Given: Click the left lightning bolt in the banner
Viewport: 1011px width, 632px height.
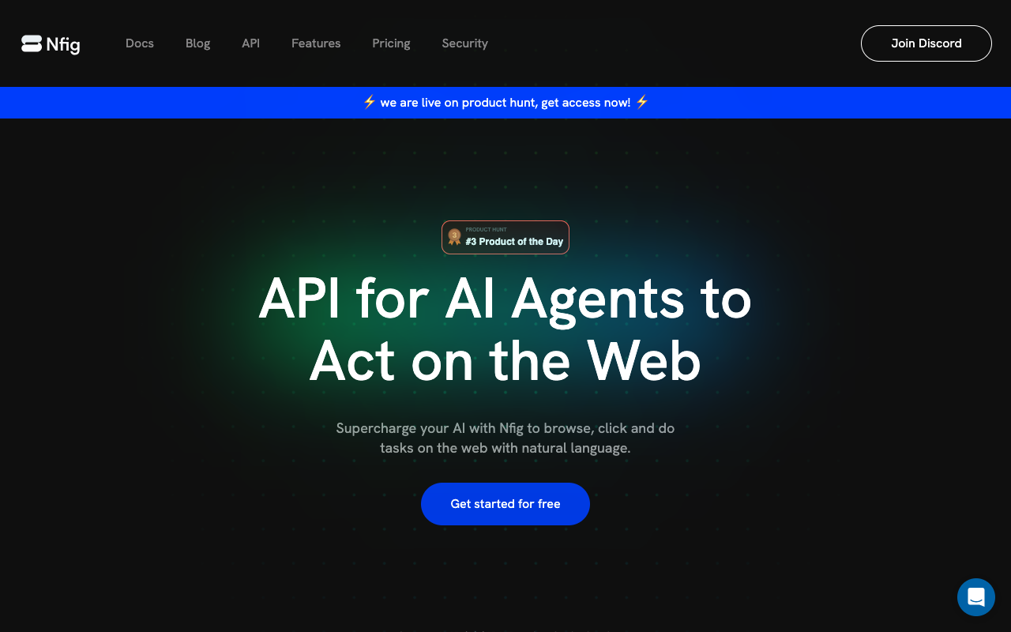Looking at the screenshot, I should [369, 102].
